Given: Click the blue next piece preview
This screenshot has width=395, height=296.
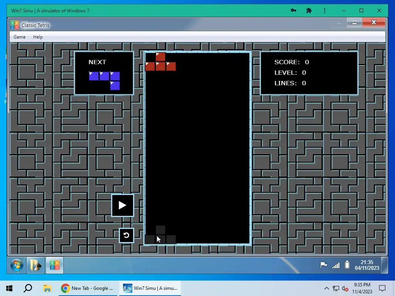Looking at the screenshot, I should click(104, 81).
